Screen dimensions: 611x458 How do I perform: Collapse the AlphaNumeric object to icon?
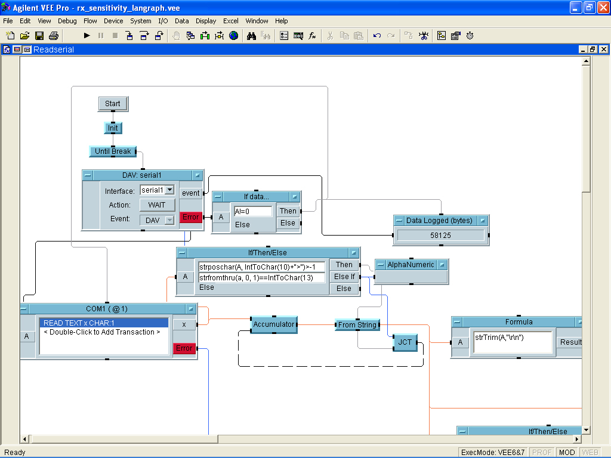pos(380,265)
